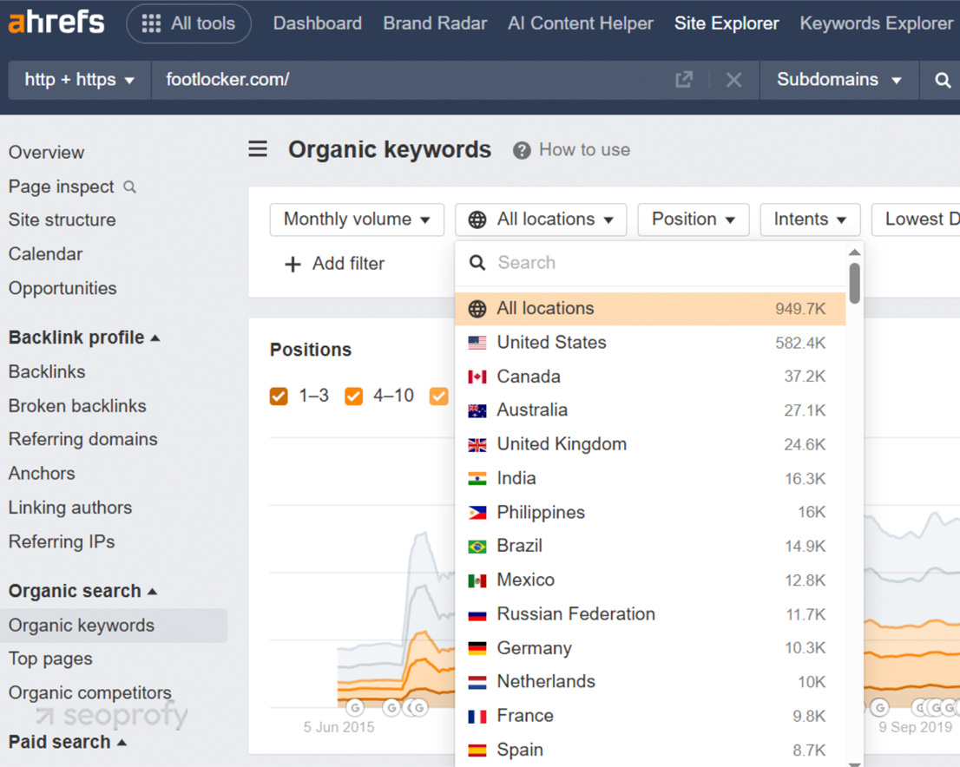Collapse the Organic search section

[x=82, y=591]
